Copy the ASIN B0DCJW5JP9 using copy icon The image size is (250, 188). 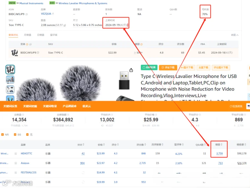27,14
